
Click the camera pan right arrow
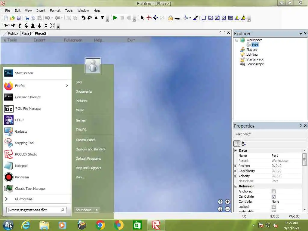(13, 25)
